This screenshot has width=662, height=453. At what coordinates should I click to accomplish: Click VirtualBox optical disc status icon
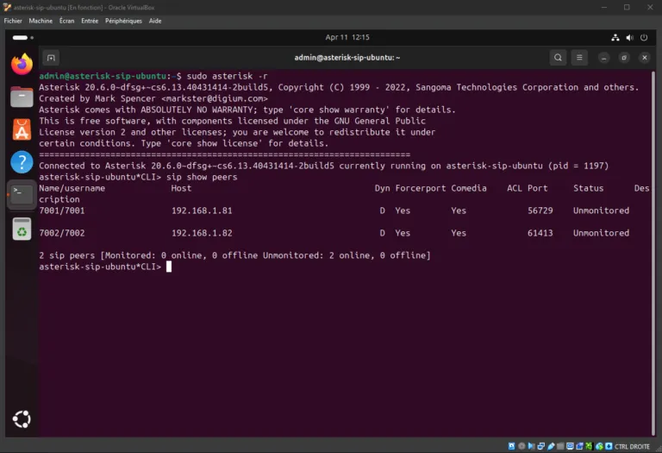coord(521,446)
